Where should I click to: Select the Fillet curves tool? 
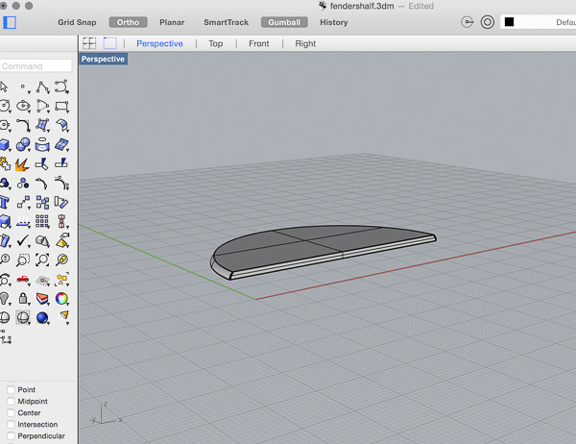(x=23, y=126)
